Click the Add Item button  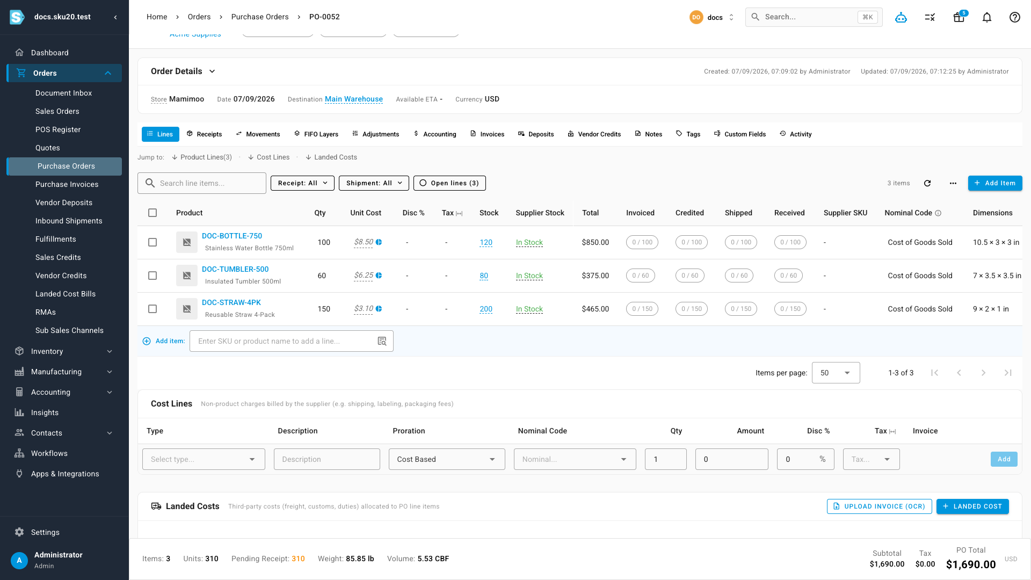pos(995,183)
